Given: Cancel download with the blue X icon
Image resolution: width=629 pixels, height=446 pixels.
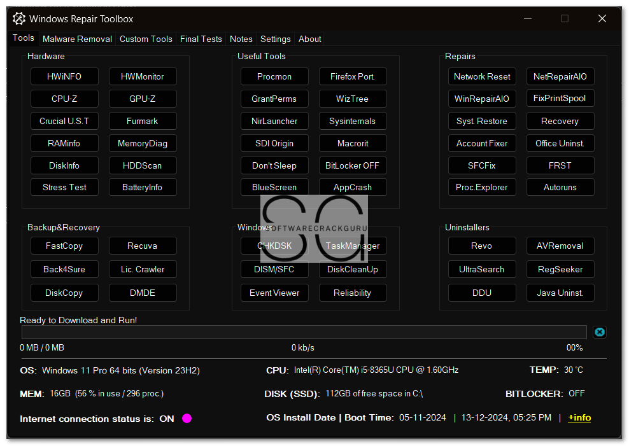Looking at the screenshot, I should pos(599,331).
